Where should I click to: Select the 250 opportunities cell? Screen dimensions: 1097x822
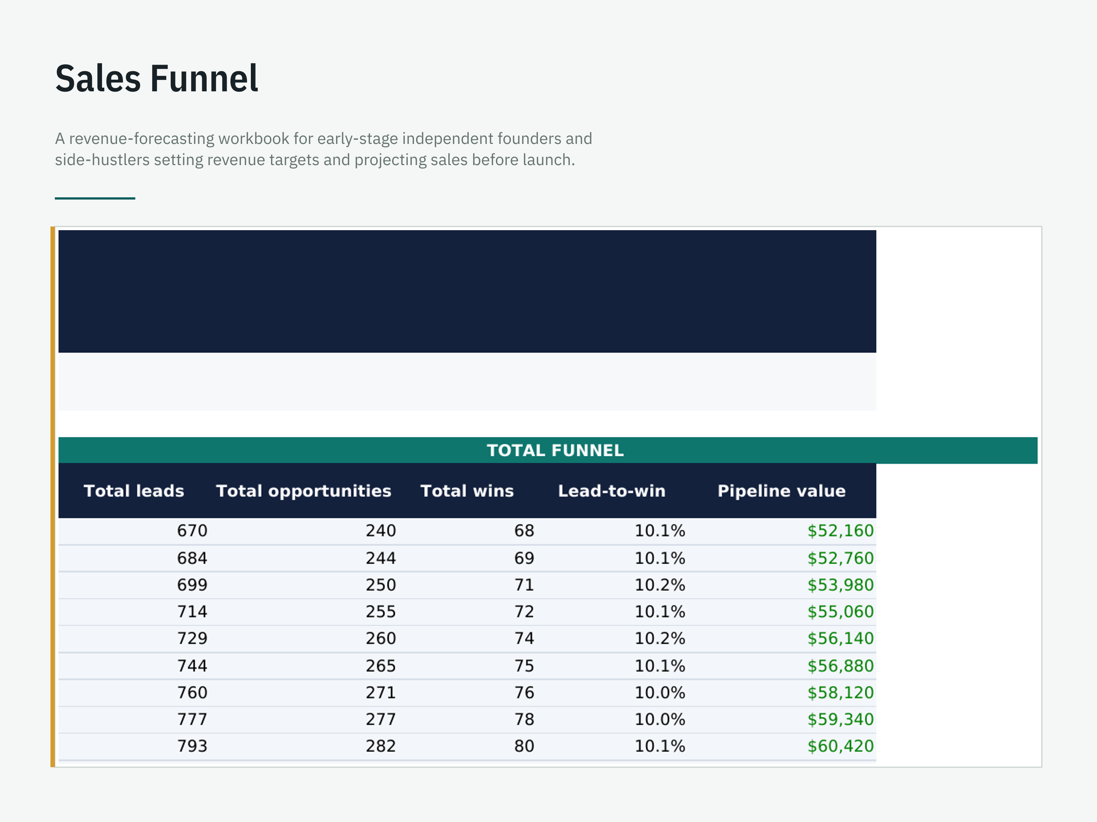(381, 585)
